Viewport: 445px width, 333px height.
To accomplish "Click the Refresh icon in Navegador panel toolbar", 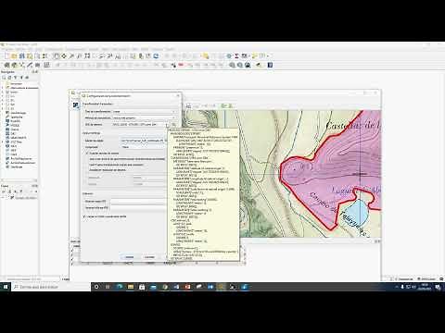I will pos(9,78).
